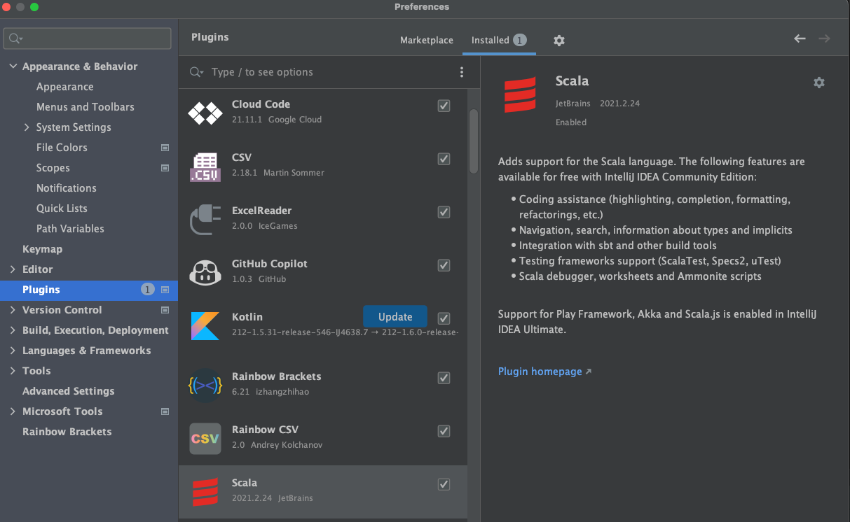Expand the Version Control section
This screenshot has width=850, height=522.
click(x=13, y=310)
